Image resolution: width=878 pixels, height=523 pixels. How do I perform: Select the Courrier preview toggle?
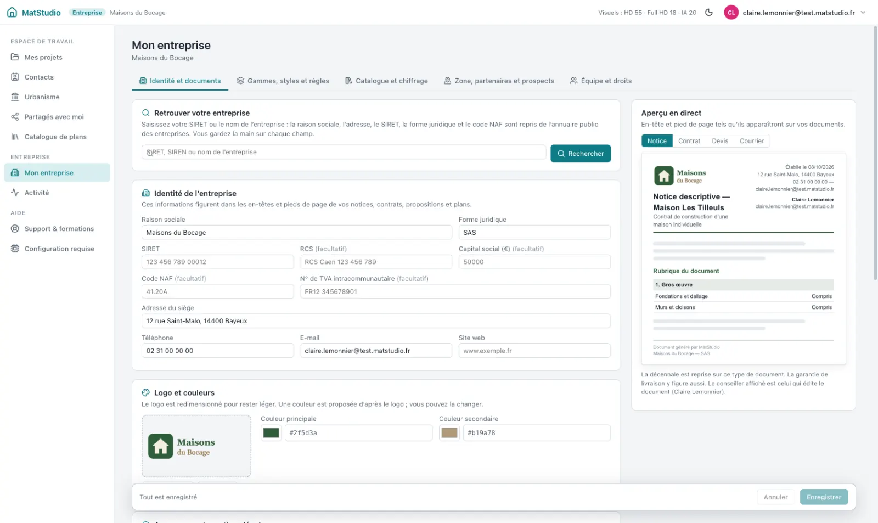tap(752, 141)
